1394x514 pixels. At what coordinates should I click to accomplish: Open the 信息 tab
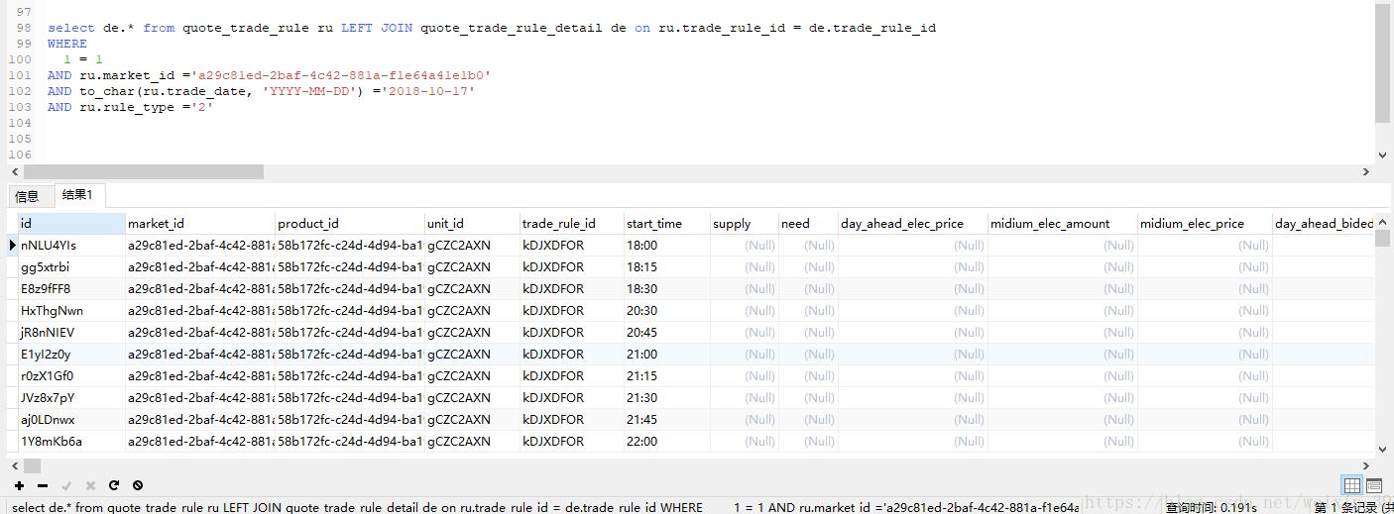(x=28, y=196)
